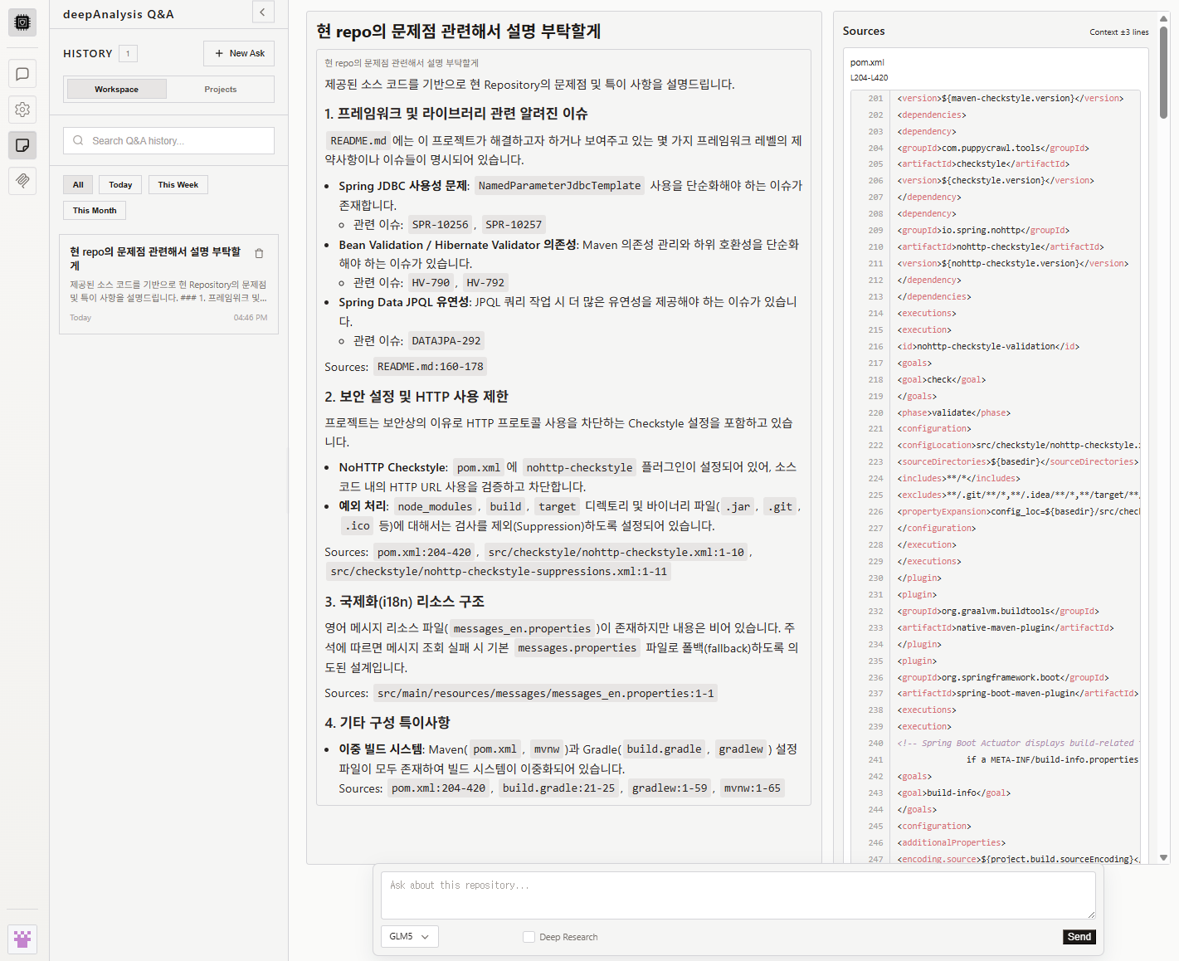This screenshot has height=961, width=1179.
Task: Send the question with Send button
Action: pyautogui.click(x=1079, y=937)
